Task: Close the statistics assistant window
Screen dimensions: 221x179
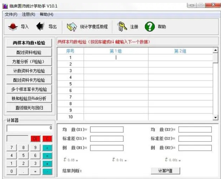Action: pyautogui.click(x=213, y=5)
